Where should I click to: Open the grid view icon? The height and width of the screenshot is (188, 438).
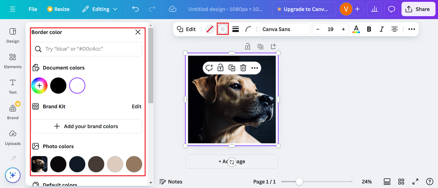[401, 182]
